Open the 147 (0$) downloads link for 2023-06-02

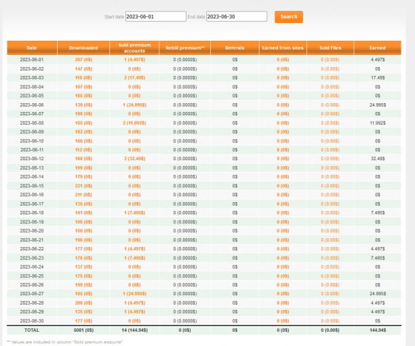83,69
